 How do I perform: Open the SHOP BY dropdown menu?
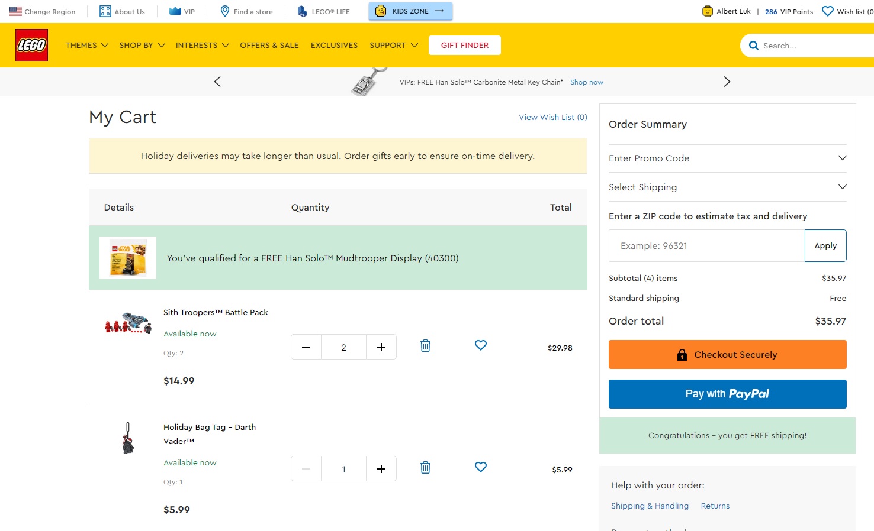point(142,45)
